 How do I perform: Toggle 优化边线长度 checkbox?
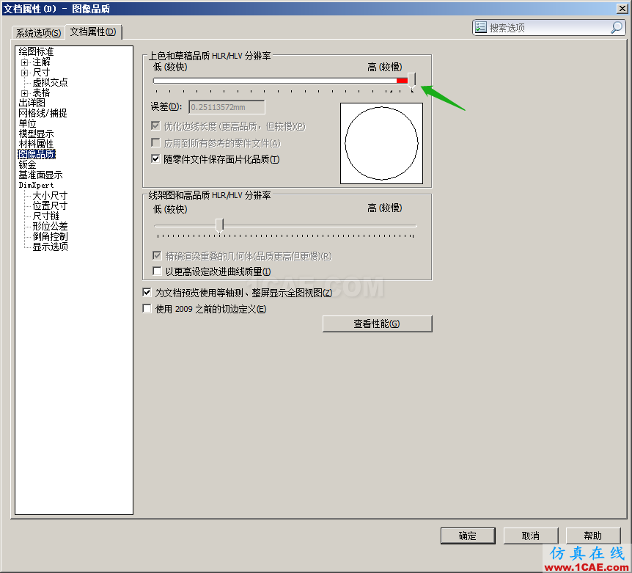click(155, 125)
